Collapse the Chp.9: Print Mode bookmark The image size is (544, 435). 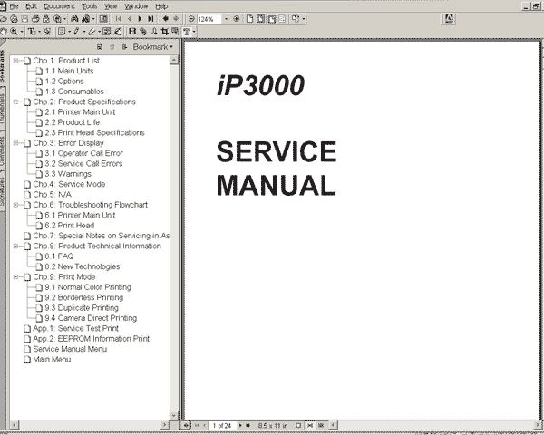pyautogui.click(x=15, y=276)
